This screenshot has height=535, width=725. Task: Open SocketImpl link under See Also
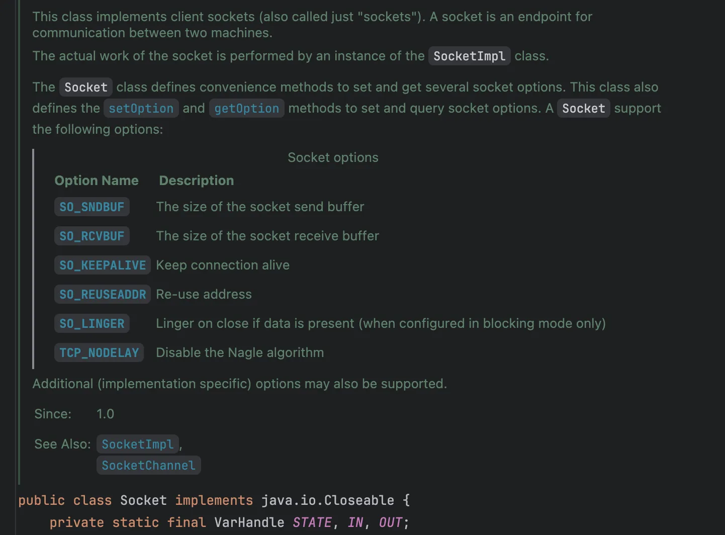pos(137,444)
